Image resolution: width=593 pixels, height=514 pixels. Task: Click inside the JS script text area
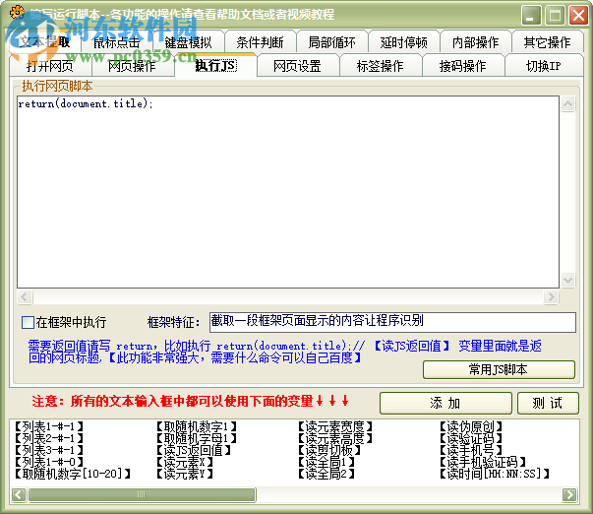285,197
